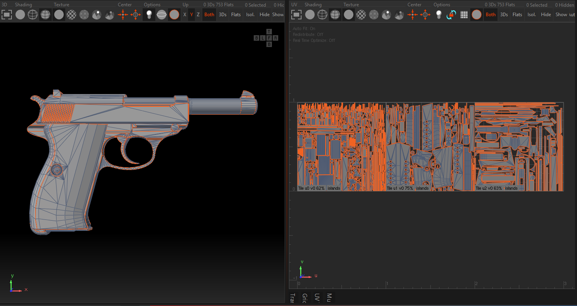The height and width of the screenshot is (306, 577).
Task: Switch 3D viewport to 3Ds display
Action: coord(223,15)
